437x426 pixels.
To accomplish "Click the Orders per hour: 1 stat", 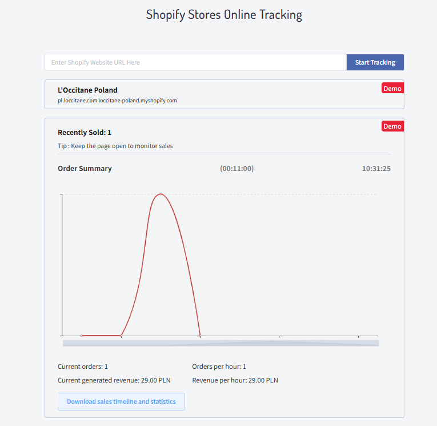I will [219, 367].
